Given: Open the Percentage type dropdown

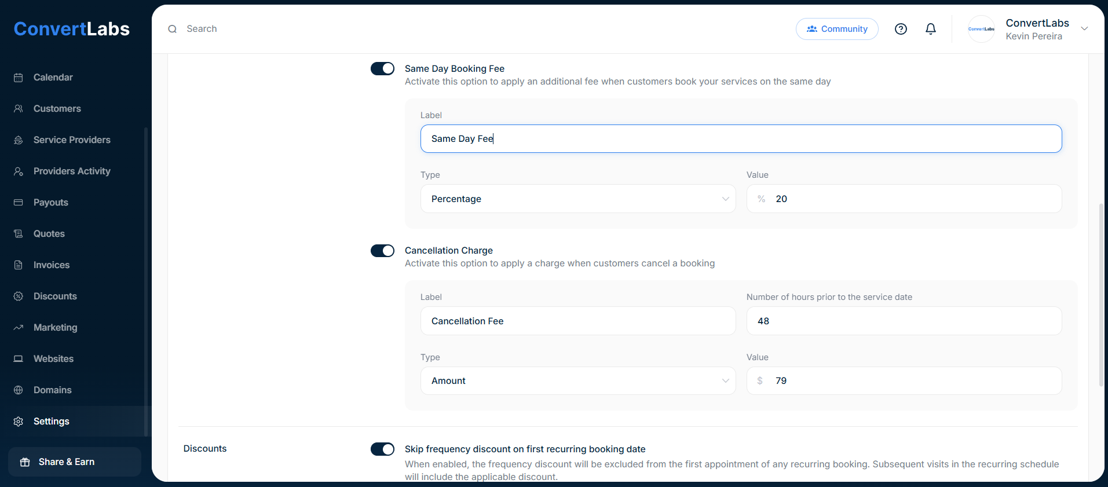Looking at the screenshot, I should (x=577, y=199).
